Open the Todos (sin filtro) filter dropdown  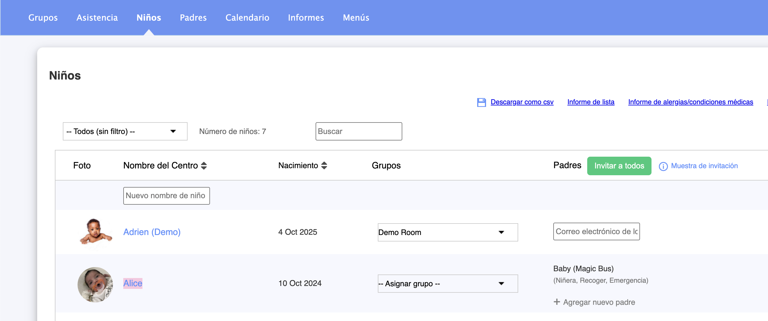[125, 131]
